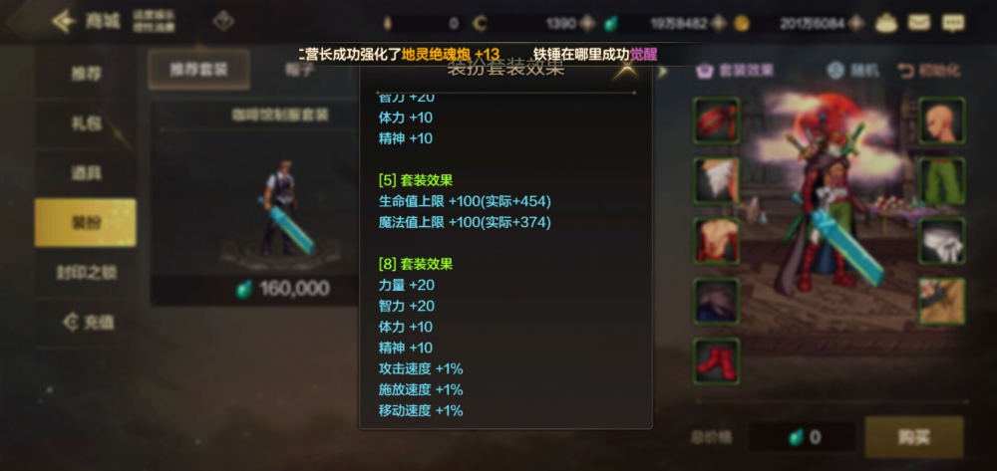Open the chat bubble icon
The height and width of the screenshot is (471, 997).
tap(952, 24)
